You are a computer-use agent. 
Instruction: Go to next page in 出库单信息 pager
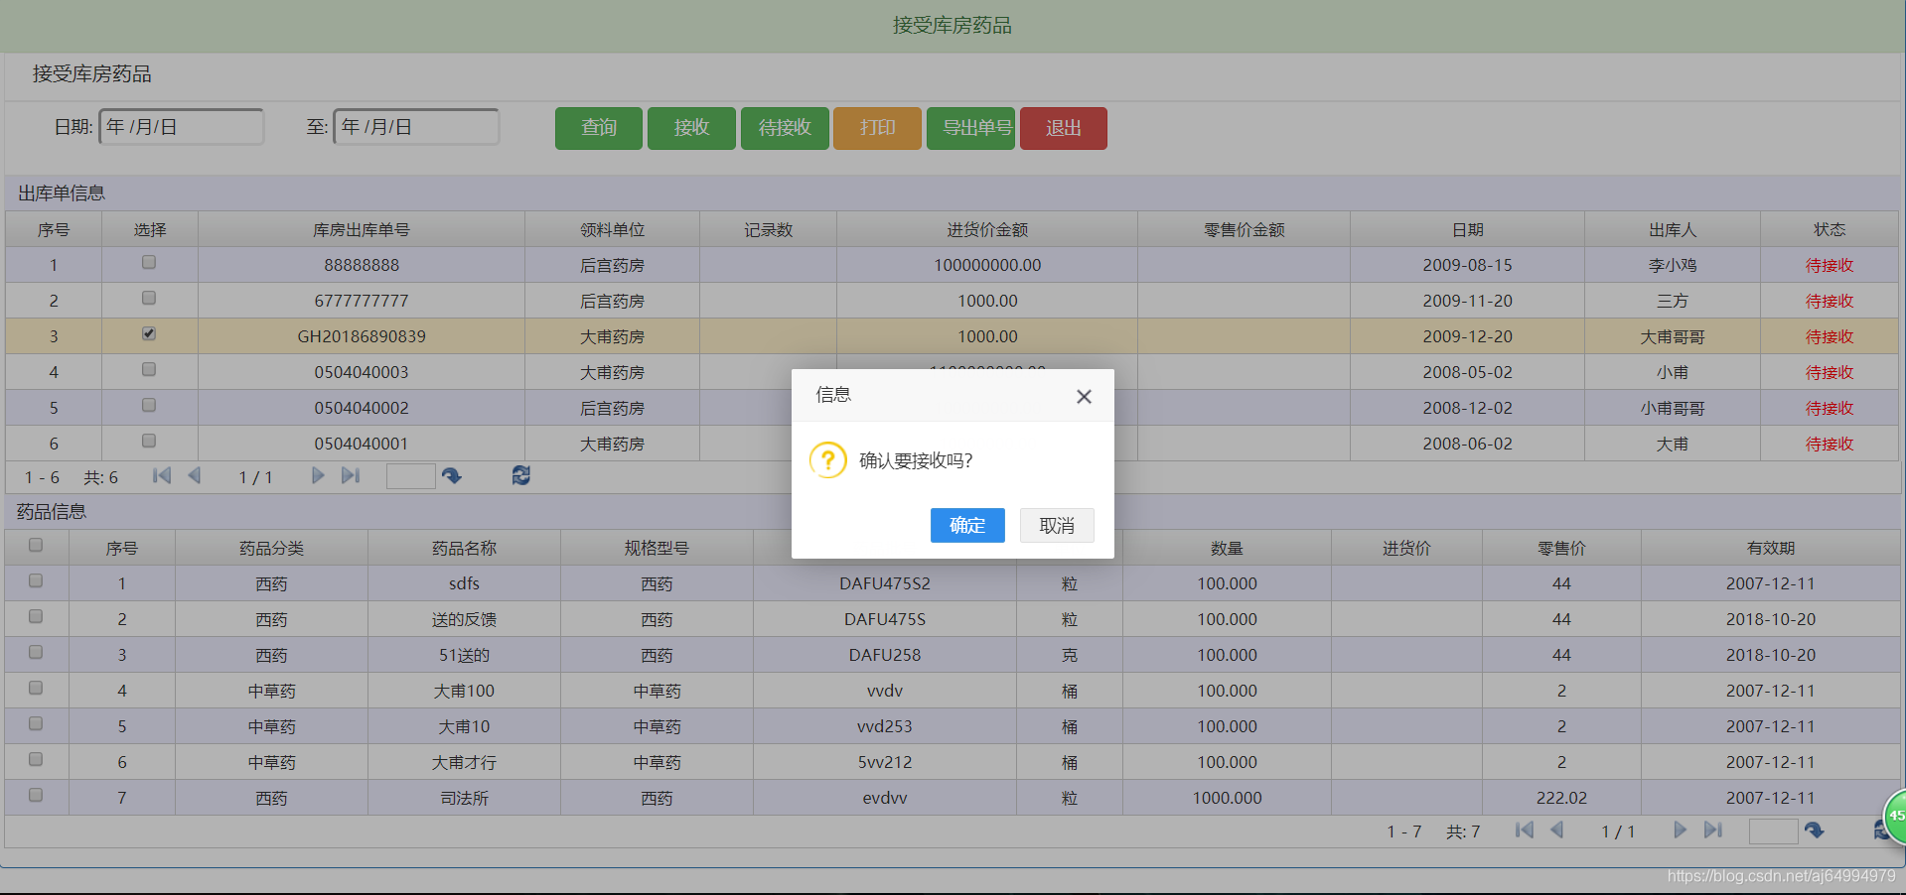318,476
